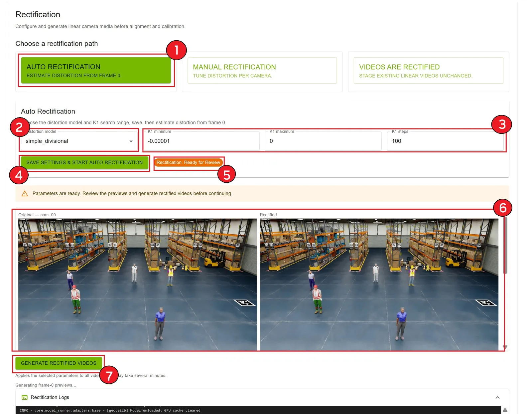Click the Rectification page title
Viewport: 532px width, 414px height.
38,15
